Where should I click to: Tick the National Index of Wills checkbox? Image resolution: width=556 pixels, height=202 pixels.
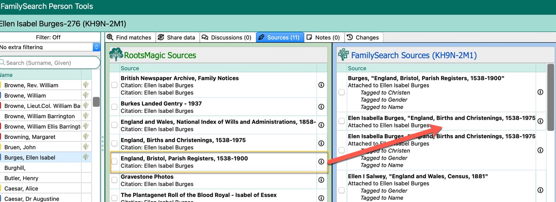point(114,125)
